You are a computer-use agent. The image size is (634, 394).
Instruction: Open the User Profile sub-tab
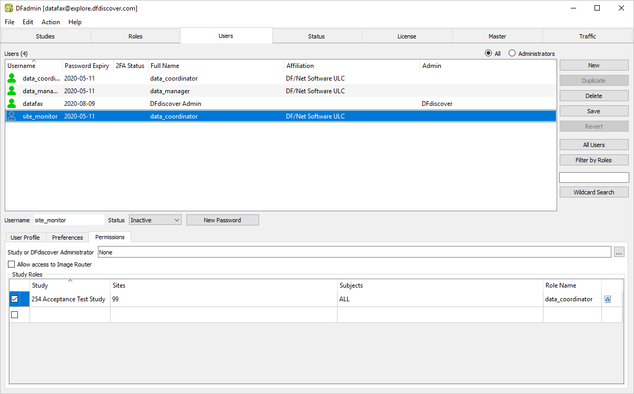pos(25,238)
